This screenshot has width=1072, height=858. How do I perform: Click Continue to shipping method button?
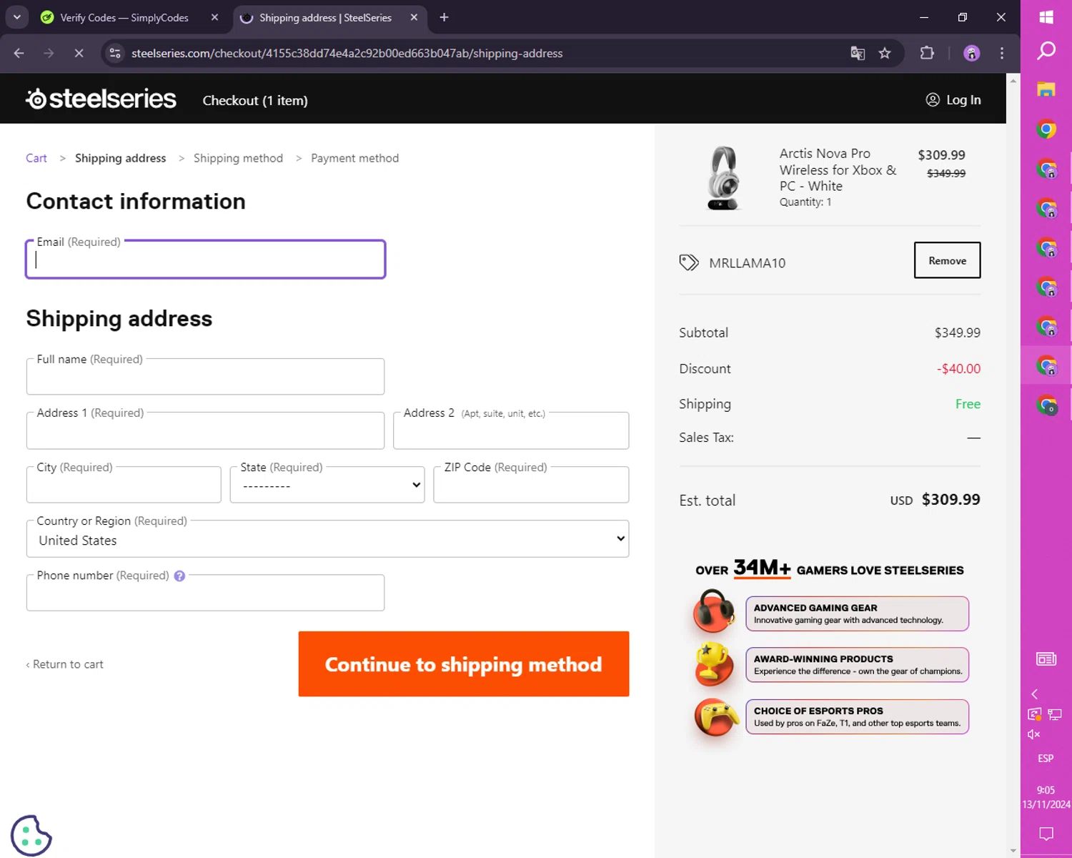[464, 664]
